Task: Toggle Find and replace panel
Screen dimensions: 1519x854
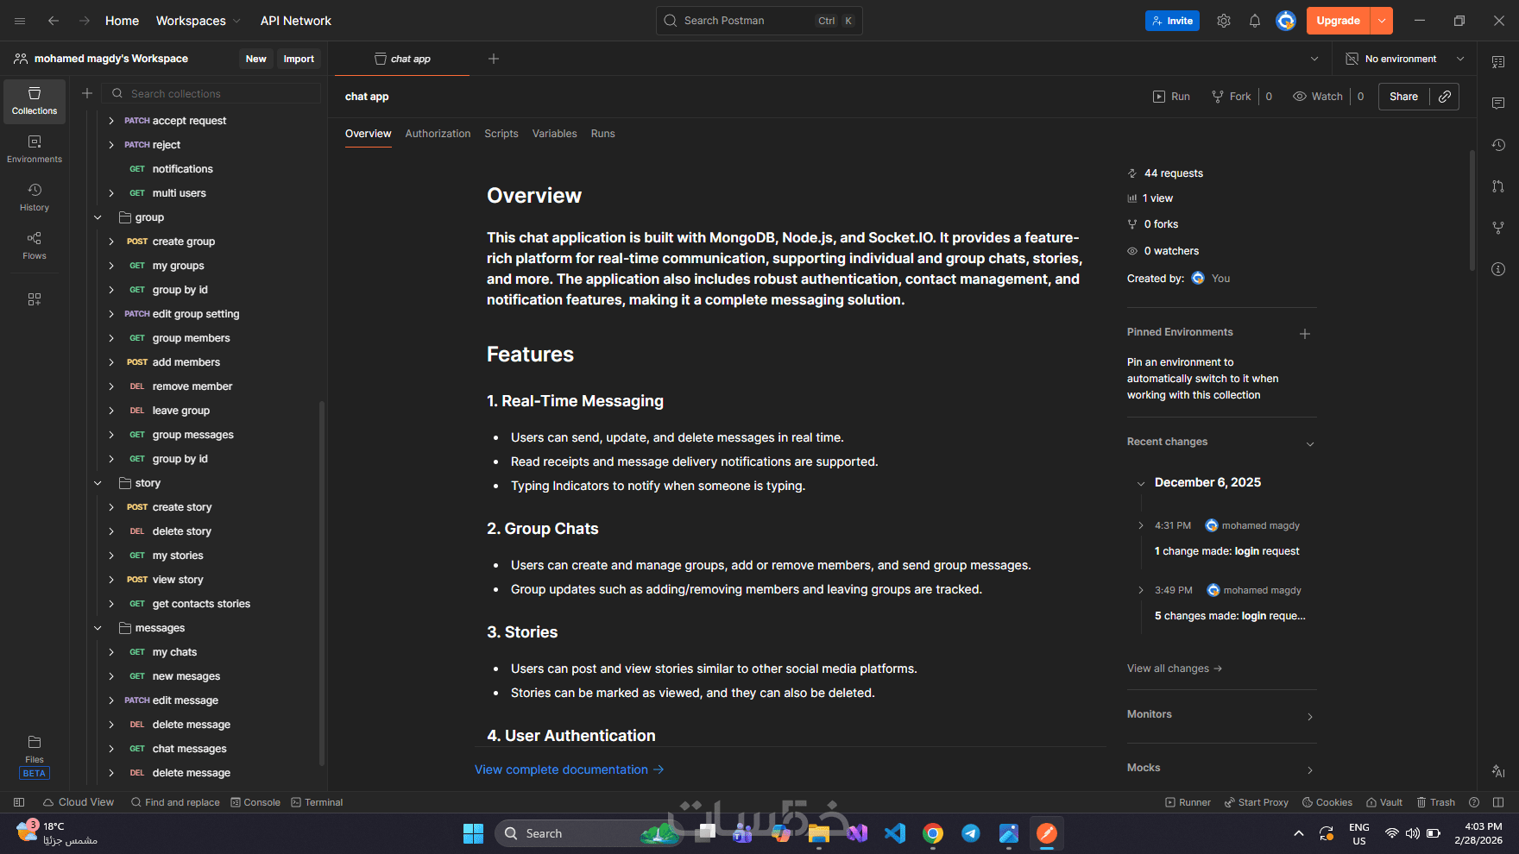Action: click(175, 802)
